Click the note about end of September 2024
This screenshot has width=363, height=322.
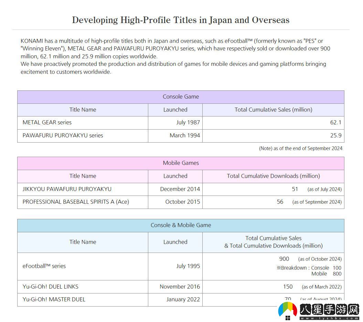300,148
